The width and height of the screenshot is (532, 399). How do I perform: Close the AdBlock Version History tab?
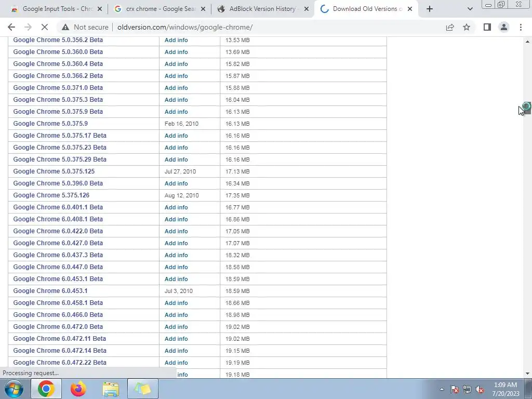point(307,9)
